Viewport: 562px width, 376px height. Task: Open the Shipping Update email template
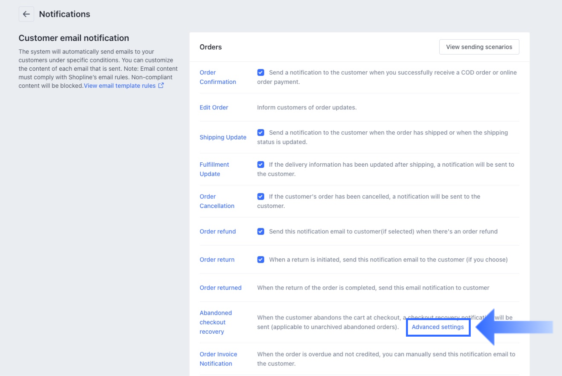tap(223, 137)
